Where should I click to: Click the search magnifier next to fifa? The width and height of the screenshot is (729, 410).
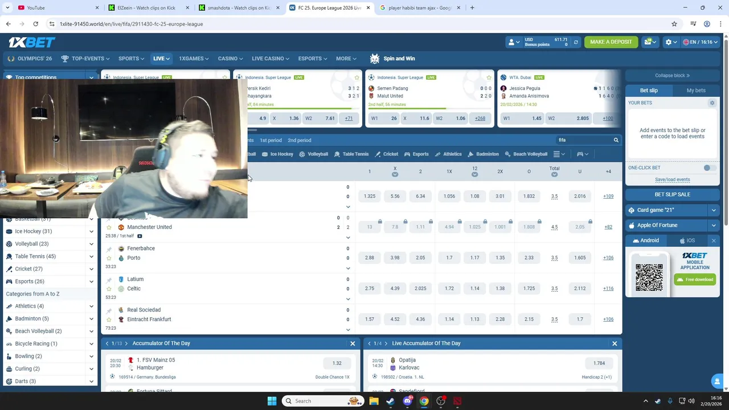616,140
